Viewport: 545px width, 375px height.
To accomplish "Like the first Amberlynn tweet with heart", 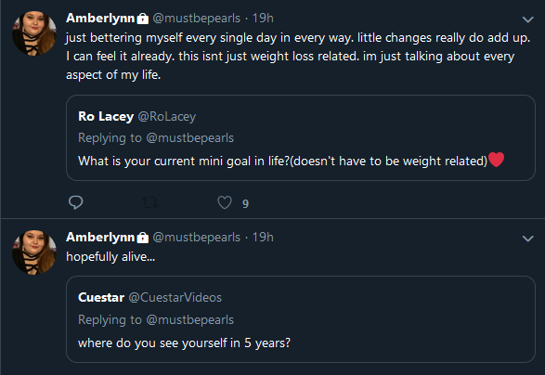I will (225, 202).
